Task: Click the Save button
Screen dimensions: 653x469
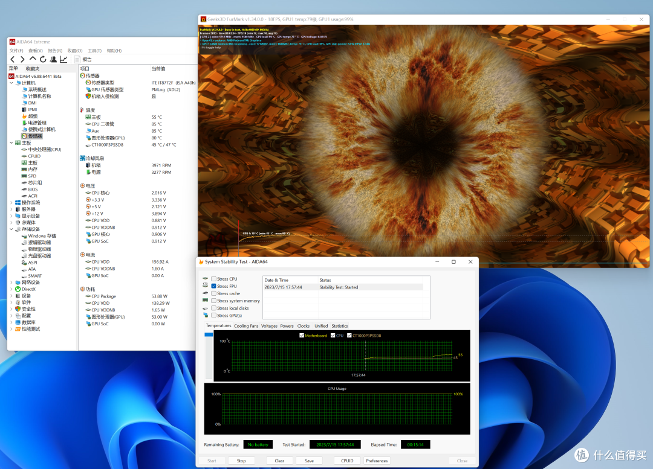Action: [x=309, y=461]
